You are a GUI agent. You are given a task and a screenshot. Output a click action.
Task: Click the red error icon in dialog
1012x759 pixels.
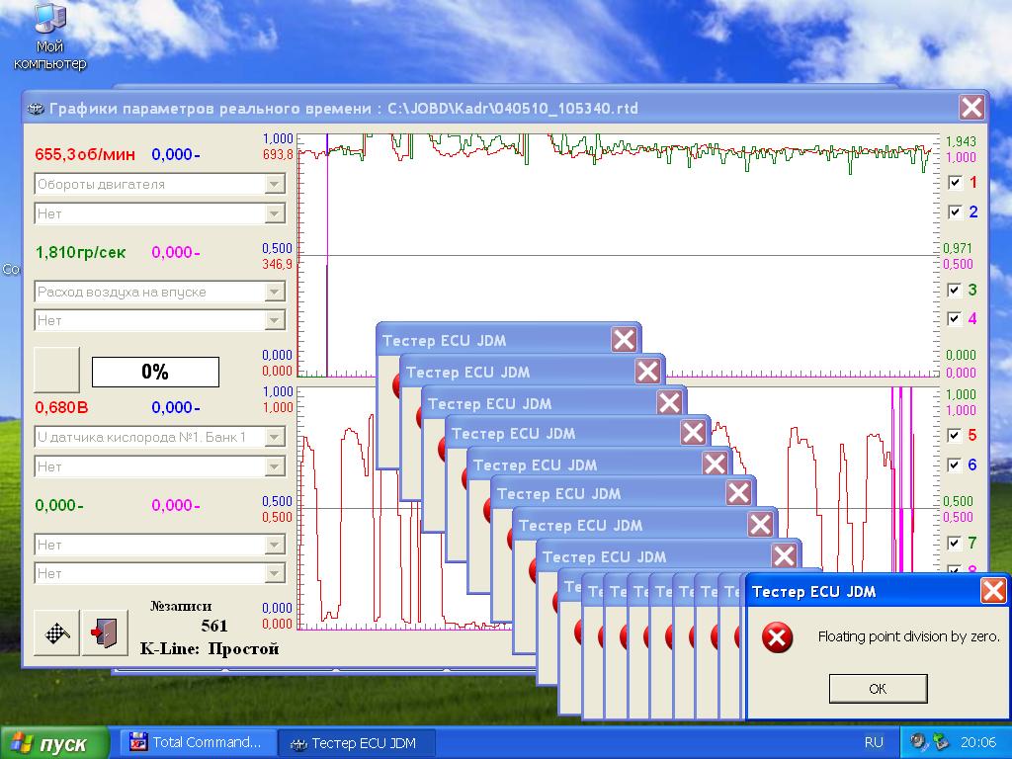(778, 637)
